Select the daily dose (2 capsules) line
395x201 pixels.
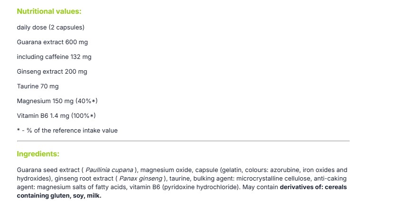point(51,27)
